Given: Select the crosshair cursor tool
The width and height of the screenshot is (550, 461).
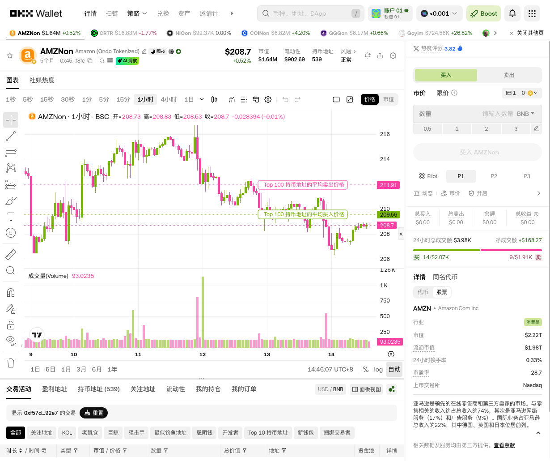Looking at the screenshot, I should click(11, 120).
